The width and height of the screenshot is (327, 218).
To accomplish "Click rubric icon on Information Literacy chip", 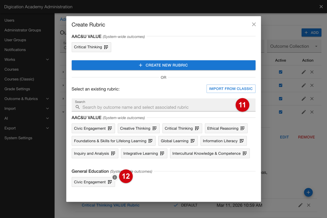I will (x=242, y=141).
